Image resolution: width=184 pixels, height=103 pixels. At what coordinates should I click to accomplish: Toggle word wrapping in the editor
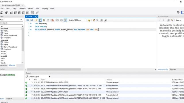(x=105, y=20)
